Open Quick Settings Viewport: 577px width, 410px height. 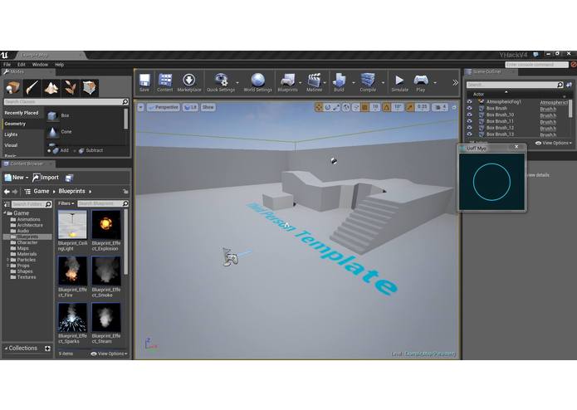point(221,82)
